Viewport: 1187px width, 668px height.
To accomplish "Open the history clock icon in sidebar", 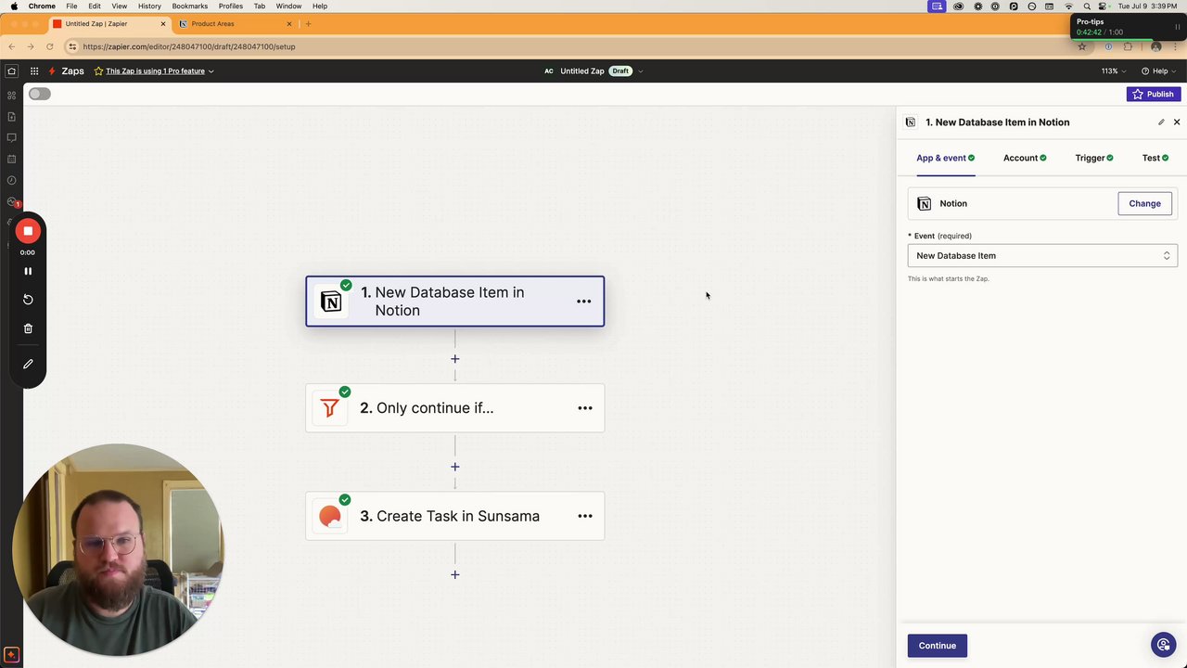I will point(11,180).
